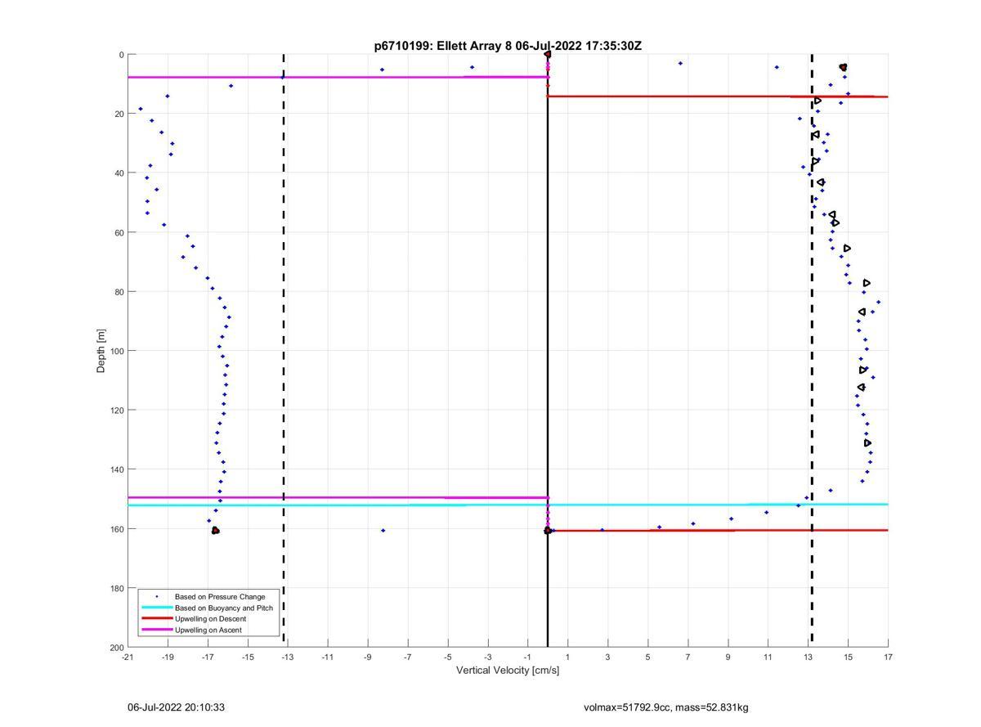Click x-axis tick label '17'

(888, 657)
